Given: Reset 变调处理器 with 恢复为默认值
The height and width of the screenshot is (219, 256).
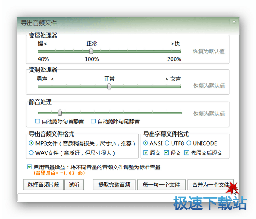Looking at the screenshot, I should click(209, 85).
